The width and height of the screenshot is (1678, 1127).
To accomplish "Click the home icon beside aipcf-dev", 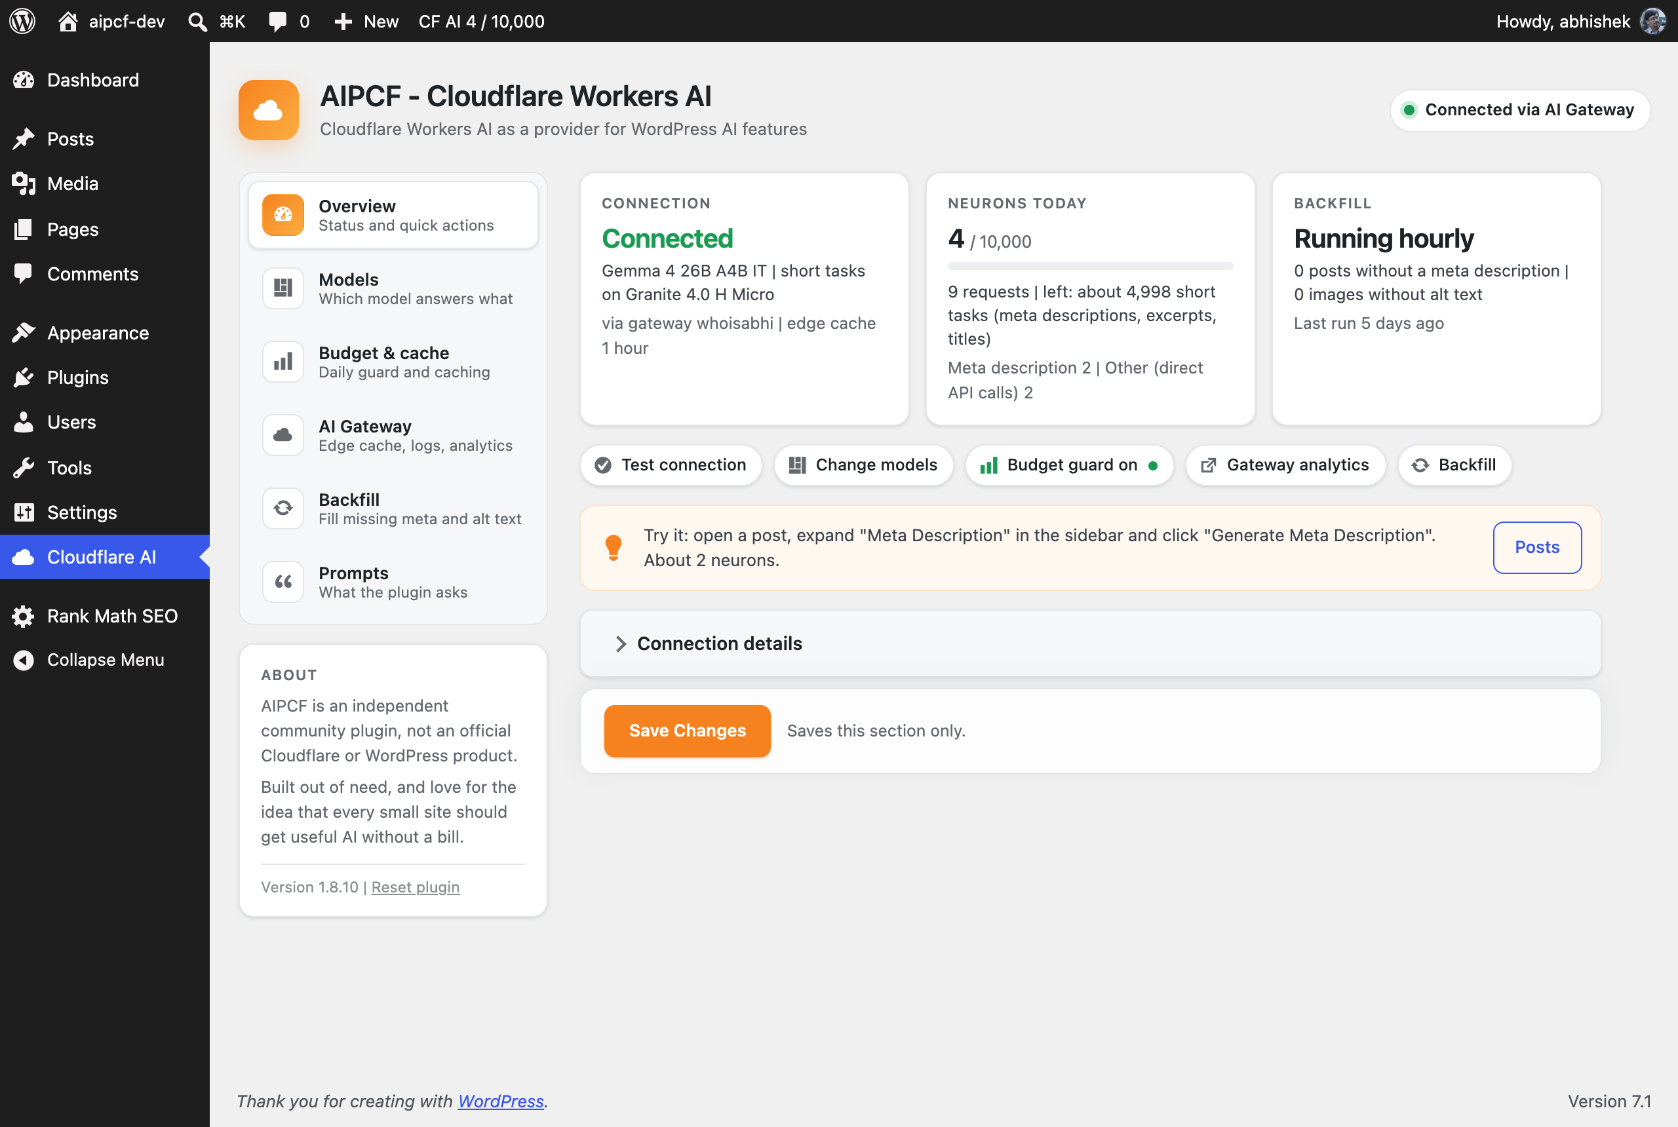I will tap(68, 21).
